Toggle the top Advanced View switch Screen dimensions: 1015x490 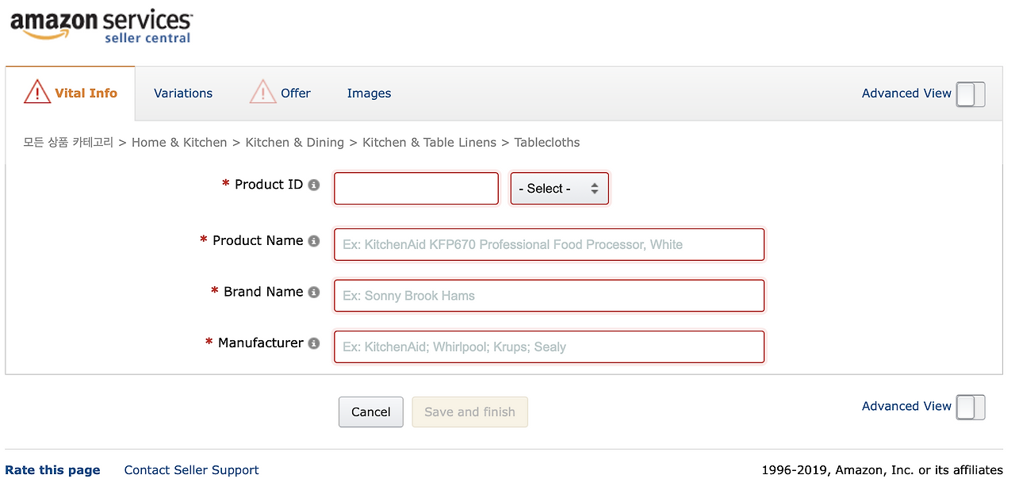coord(970,94)
